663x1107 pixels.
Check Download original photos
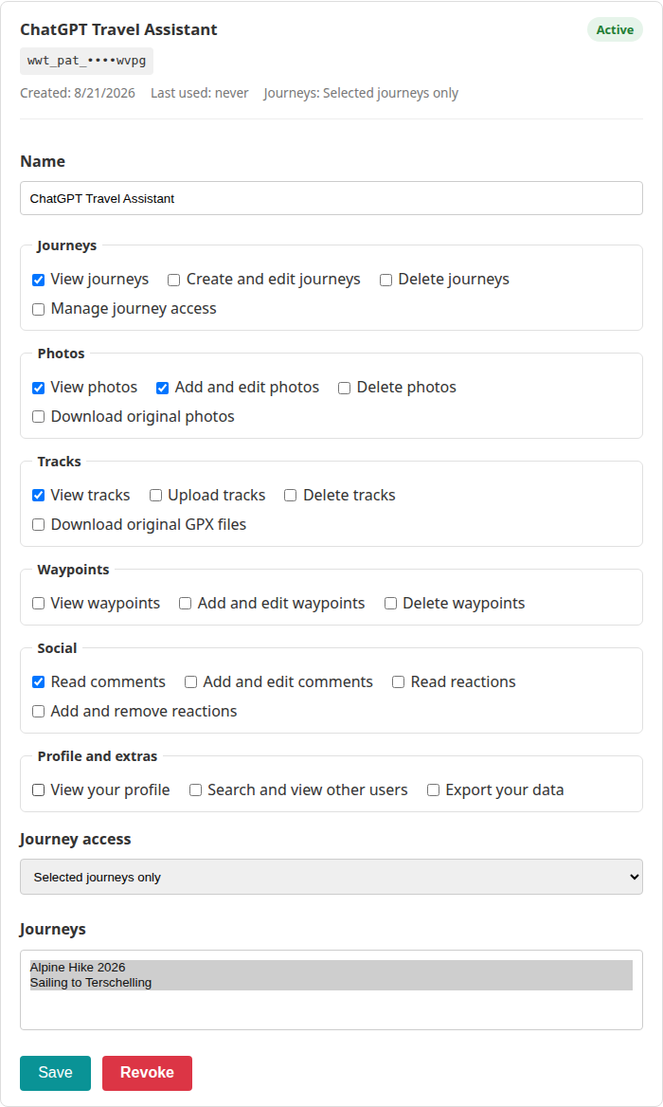pos(39,417)
